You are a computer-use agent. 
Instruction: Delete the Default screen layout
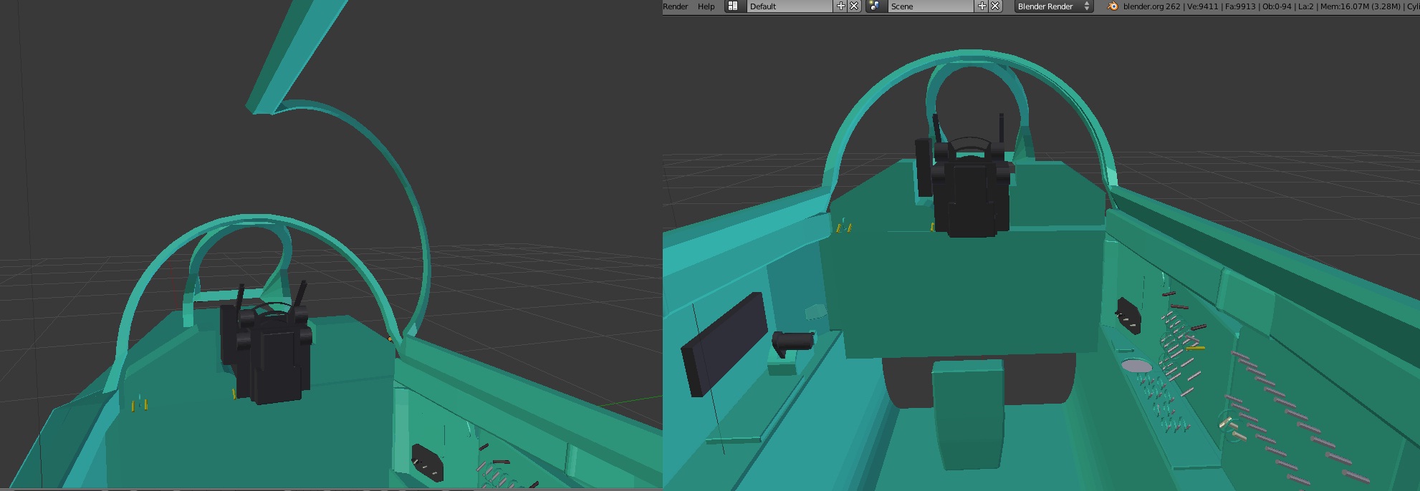pyautogui.click(x=854, y=6)
